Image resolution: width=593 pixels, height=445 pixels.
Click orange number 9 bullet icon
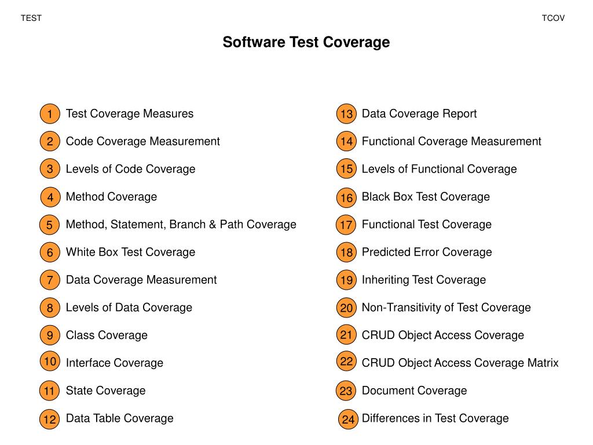50,335
